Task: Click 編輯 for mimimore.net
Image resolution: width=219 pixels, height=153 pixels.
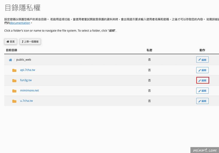Action: 202,91
